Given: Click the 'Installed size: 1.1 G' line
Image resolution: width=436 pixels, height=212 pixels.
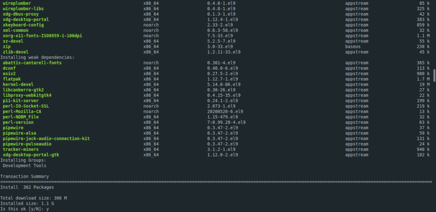Looking at the screenshot, I should (27, 204).
